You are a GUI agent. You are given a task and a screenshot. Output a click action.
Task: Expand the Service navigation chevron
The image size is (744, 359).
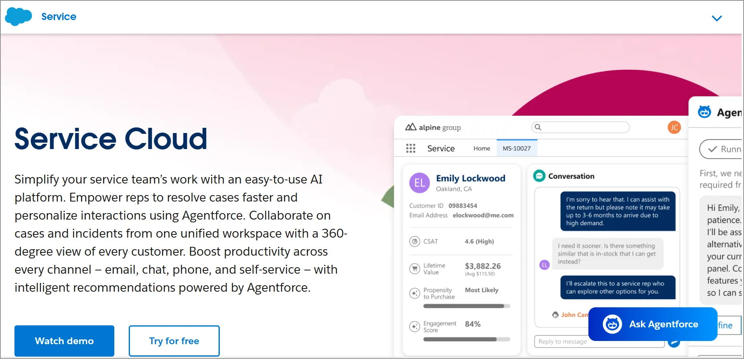(x=716, y=18)
